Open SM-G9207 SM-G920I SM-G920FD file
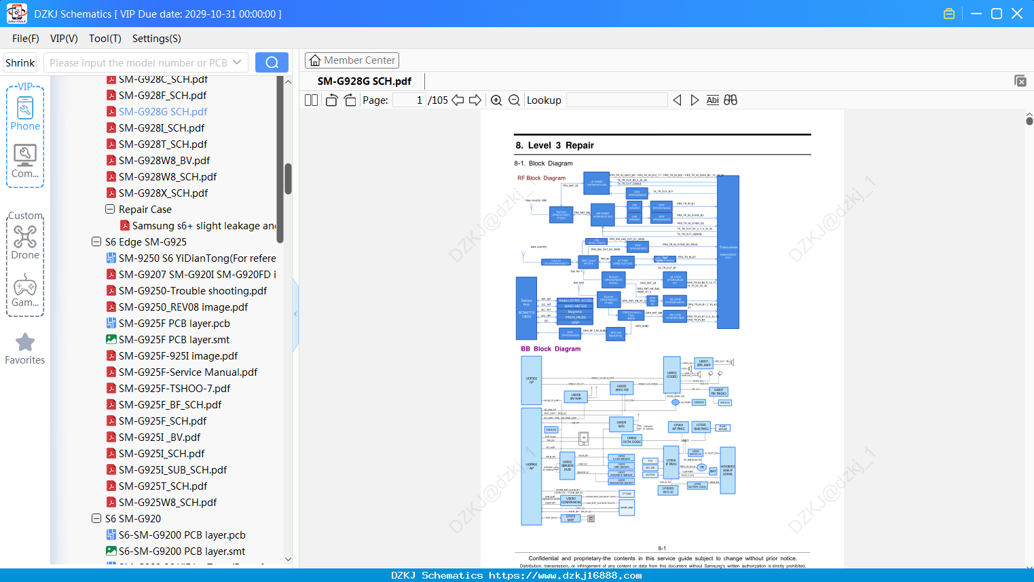1034x582 pixels. [x=198, y=275]
